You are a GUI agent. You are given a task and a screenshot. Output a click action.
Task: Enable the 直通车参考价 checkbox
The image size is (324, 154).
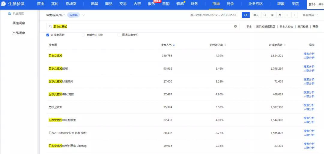coord(119,35)
